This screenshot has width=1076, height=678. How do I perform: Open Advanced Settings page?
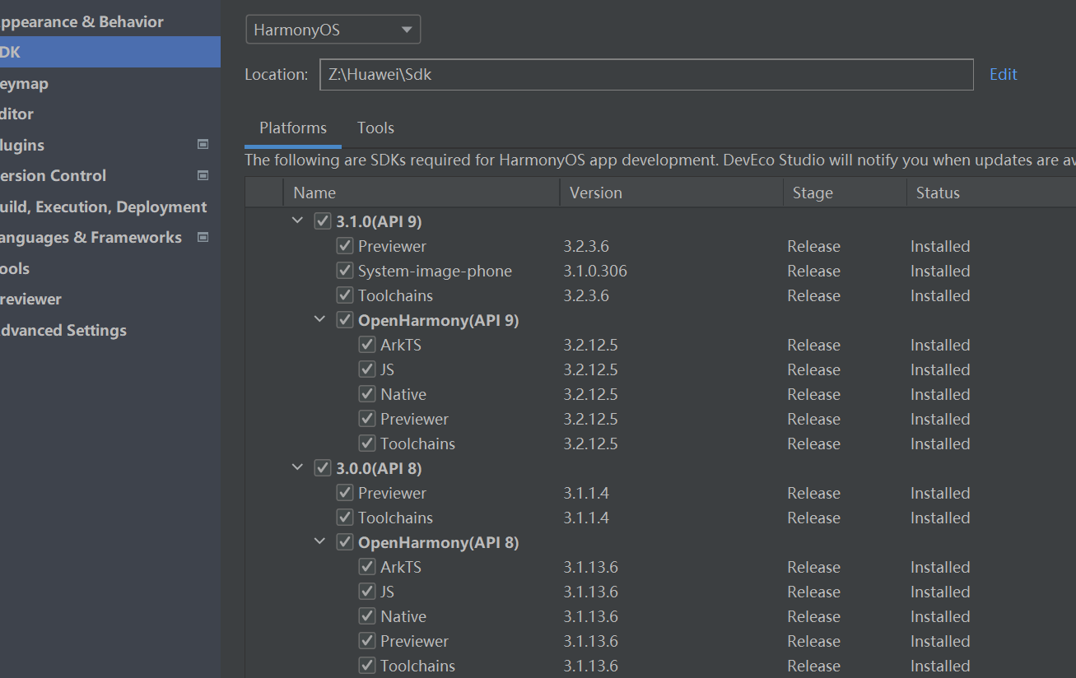tap(63, 330)
